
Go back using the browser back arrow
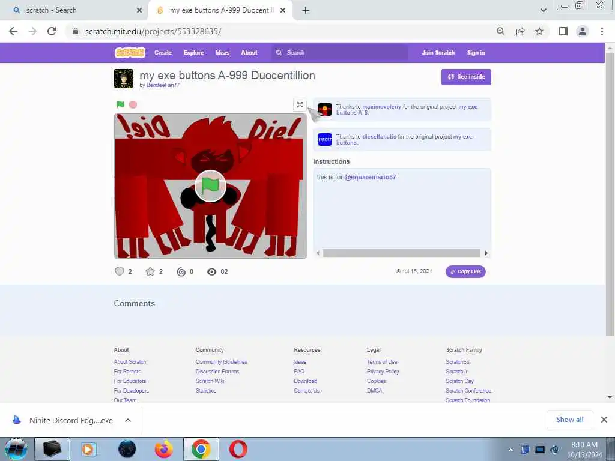13,31
